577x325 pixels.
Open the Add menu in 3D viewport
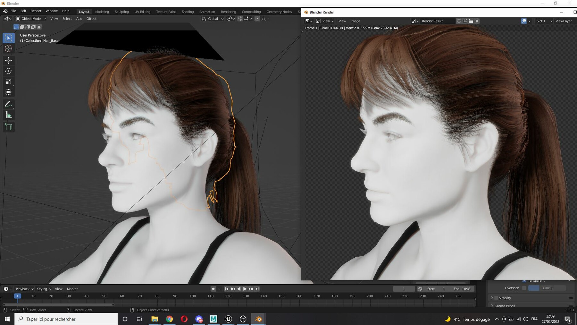point(79,19)
